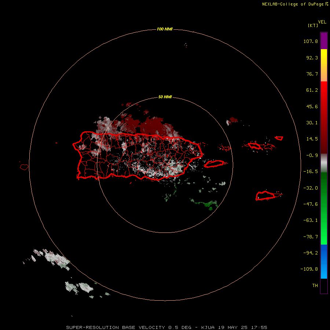Click the 100 NMI range ring label
Image resolution: width=330 pixels, height=330 pixels.
165,29
